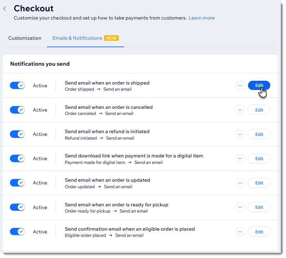The height and width of the screenshot is (258, 286).
Task: Open more actions for refund initiated notification
Action: 240,134
